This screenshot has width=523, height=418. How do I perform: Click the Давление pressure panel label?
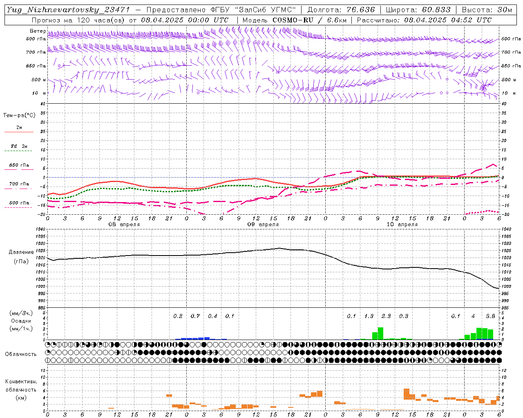[21, 252]
